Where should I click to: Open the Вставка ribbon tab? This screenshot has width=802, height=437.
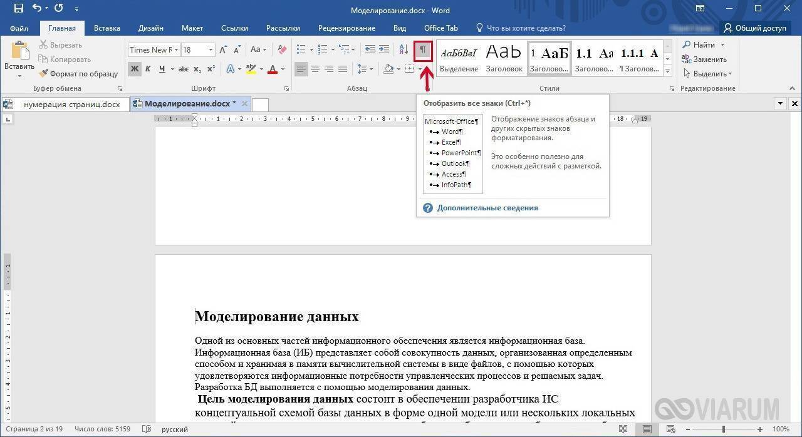coord(107,28)
